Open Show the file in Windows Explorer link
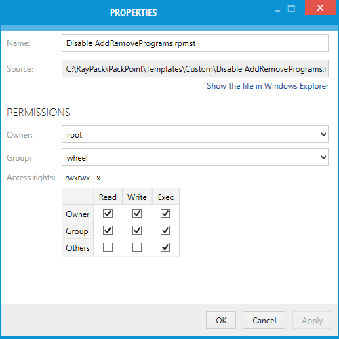The height and width of the screenshot is (339, 339). [x=268, y=86]
